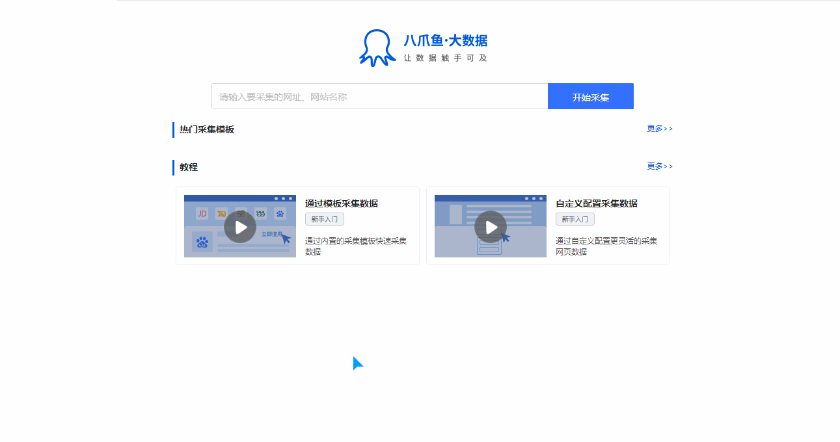Click the 开始采集 button
The width and height of the screenshot is (840, 442).
[x=591, y=96]
